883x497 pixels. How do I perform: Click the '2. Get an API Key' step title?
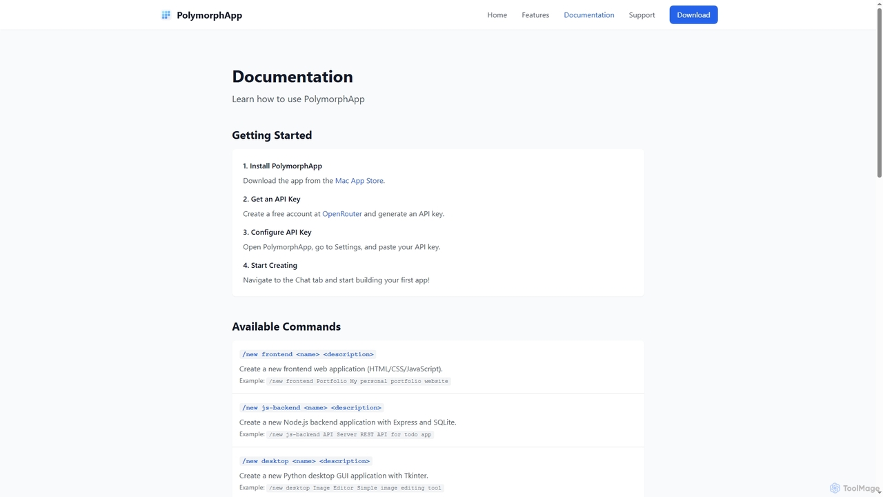coord(271,199)
